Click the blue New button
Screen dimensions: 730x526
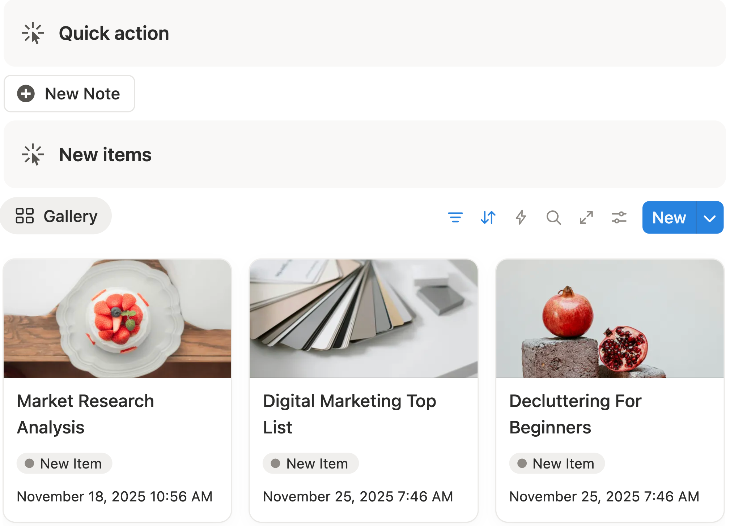pyautogui.click(x=669, y=218)
